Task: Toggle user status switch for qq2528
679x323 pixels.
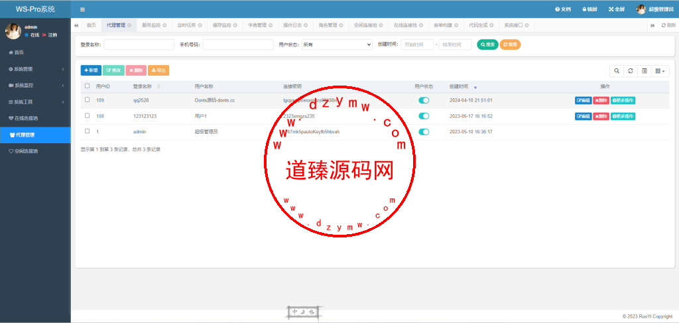Action: (424, 100)
